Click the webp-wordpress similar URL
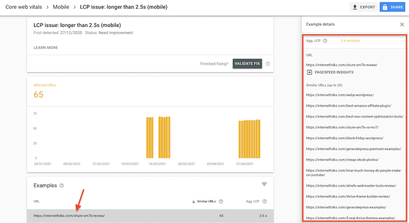 point(340,95)
